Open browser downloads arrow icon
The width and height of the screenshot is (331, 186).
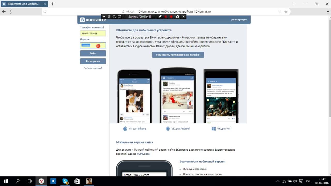(328, 12)
